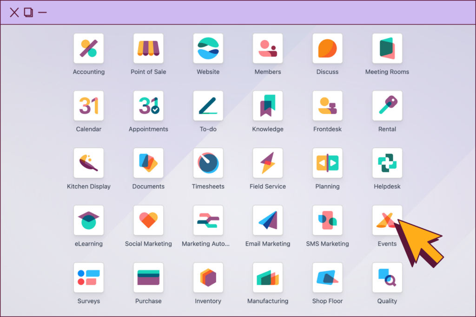Click the Discuss app icon

[x=327, y=48]
